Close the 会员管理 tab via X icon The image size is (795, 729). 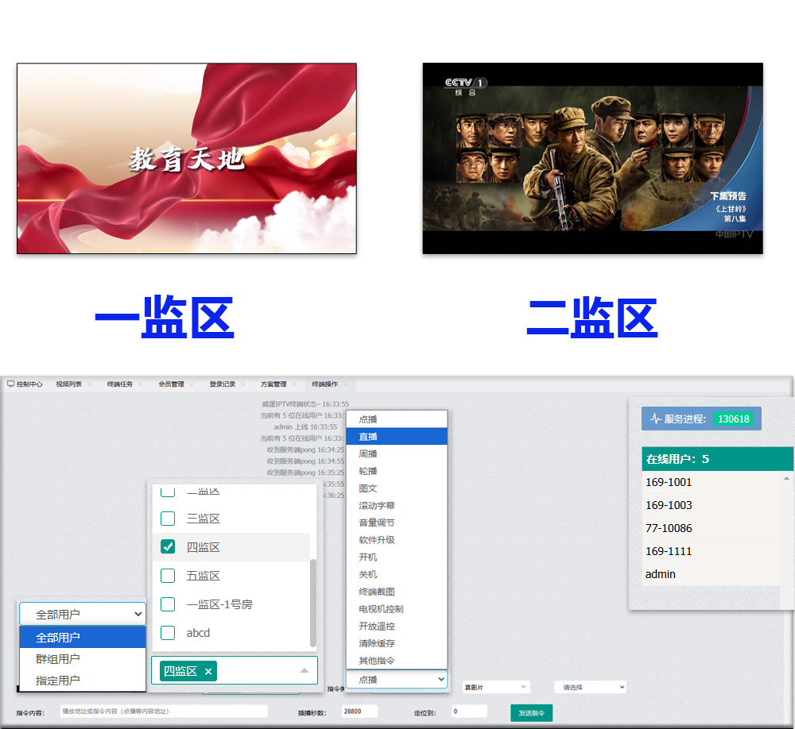click(192, 384)
